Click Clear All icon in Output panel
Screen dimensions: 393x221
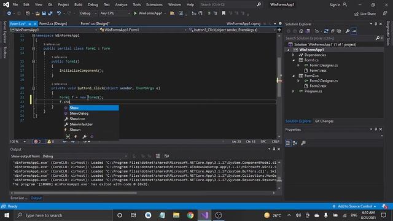click(x=158, y=156)
